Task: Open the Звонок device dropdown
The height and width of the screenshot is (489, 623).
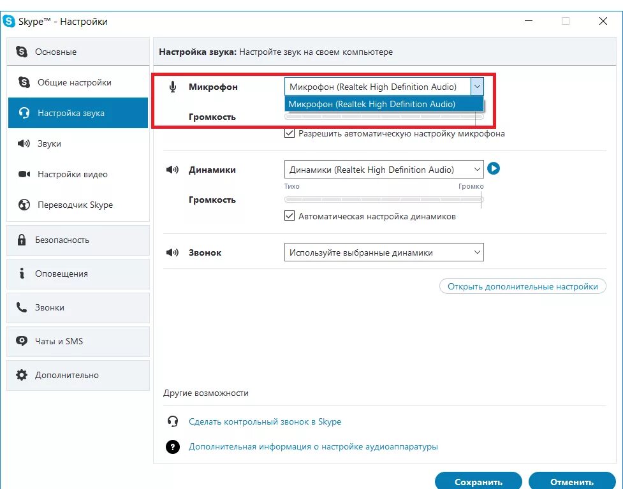Action: pos(385,252)
